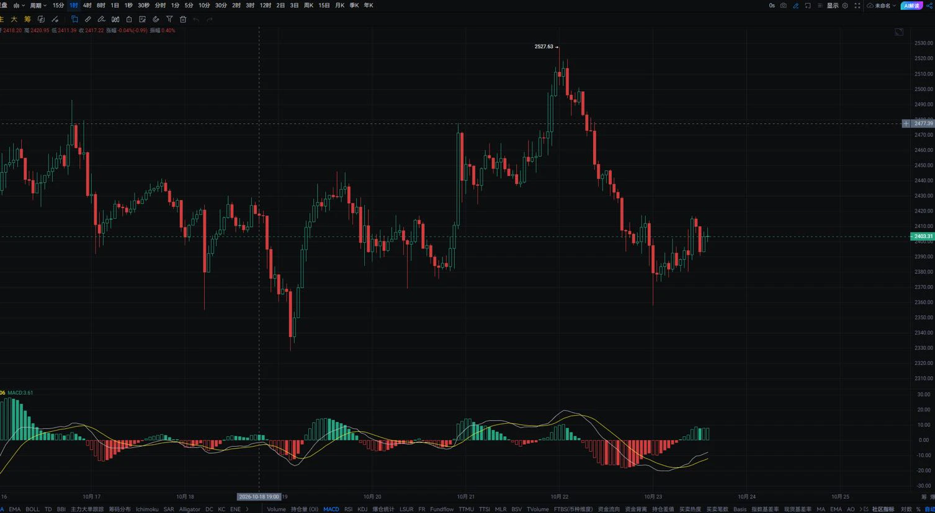Enable the Ichimoku main indicator
Image resolution: width=935 pixels, height=513 pixels.
[x=147, y=509]
